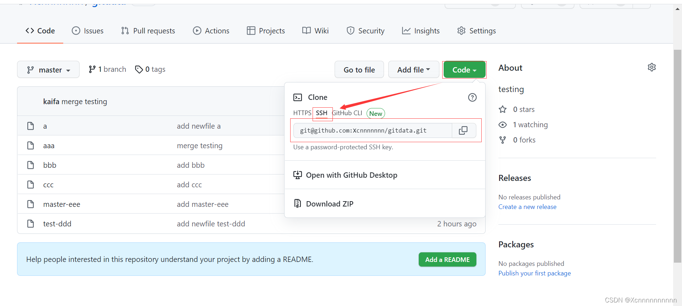The image size is (682, 306).
Task: Edit About details via gear icon
Action: pos(652,67)
